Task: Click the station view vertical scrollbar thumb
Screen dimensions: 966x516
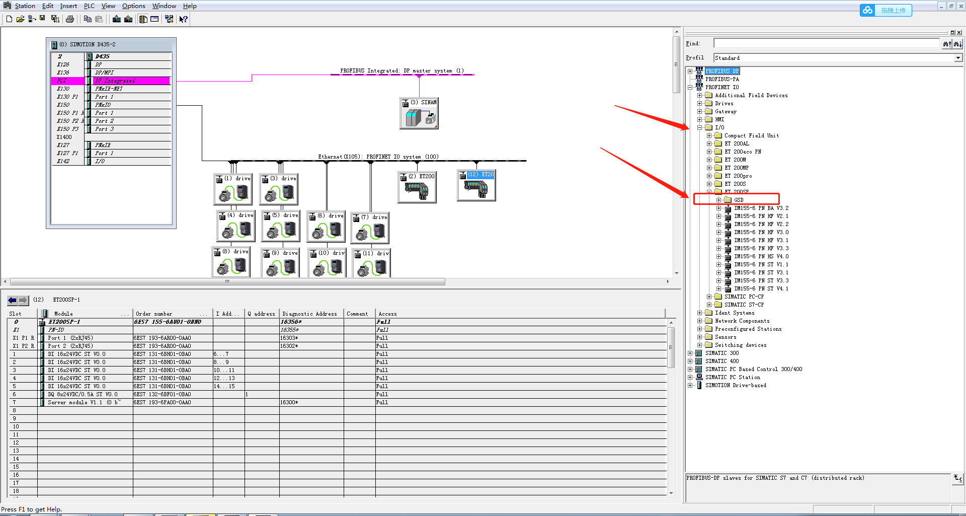Action: click(677, 64)
